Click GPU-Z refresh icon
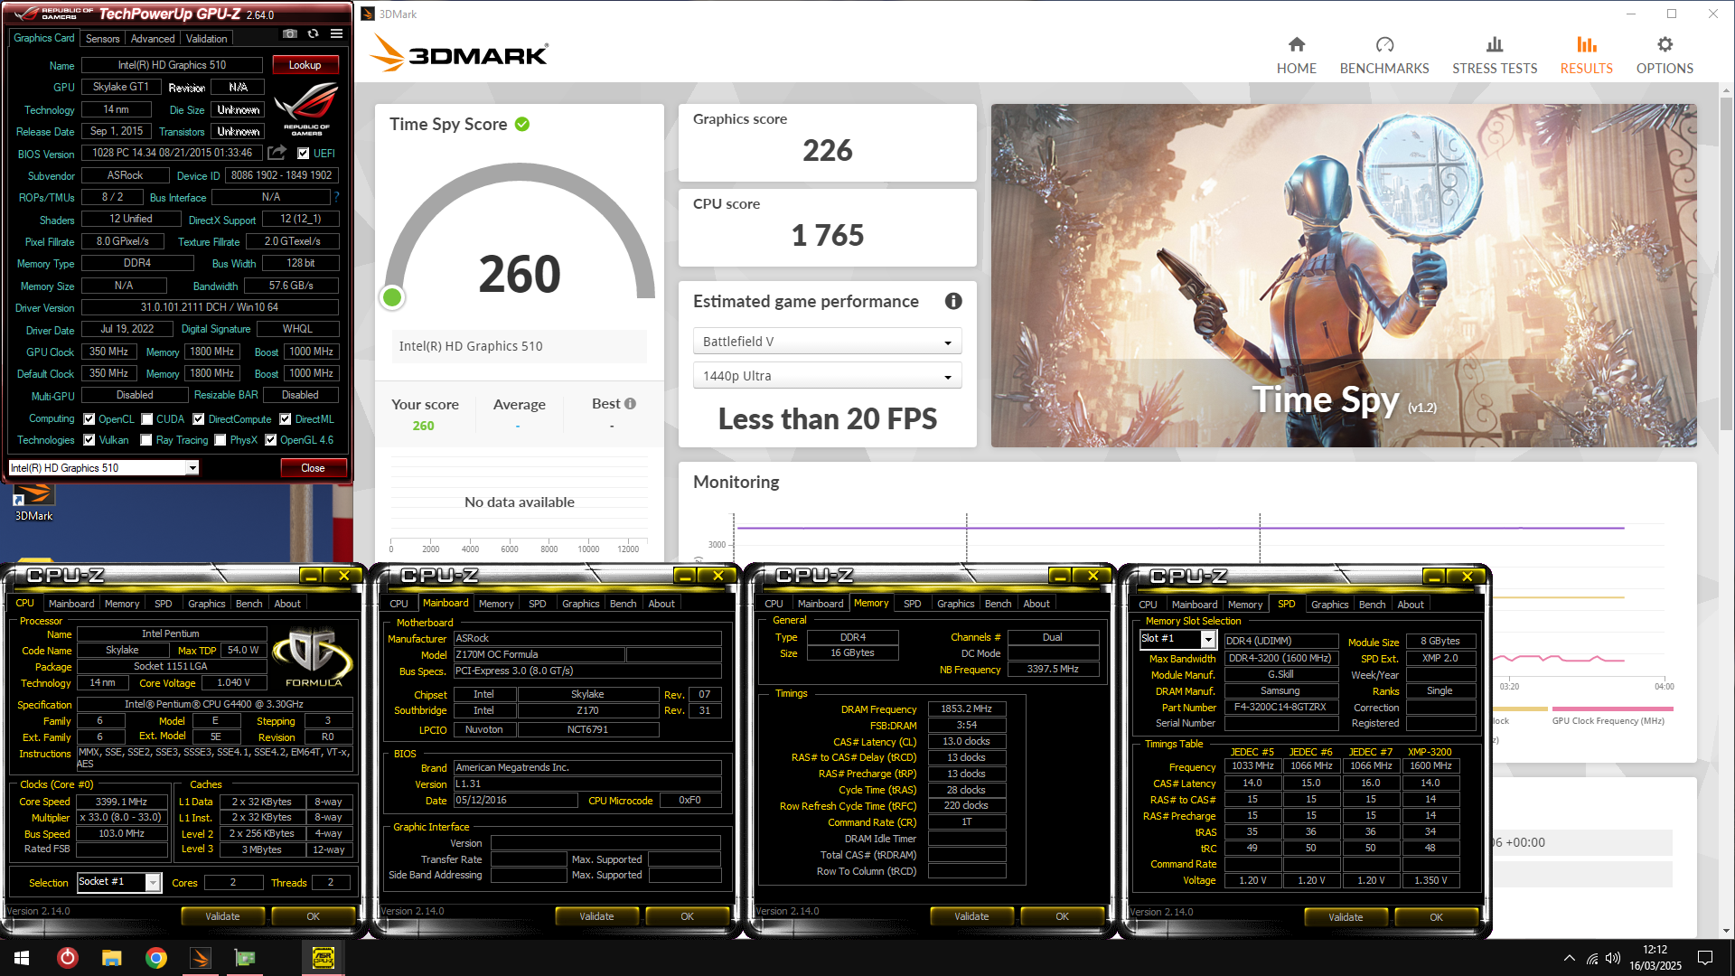 (313, 33)
